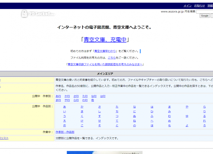This screenshot has width=213, height=154.
Task: Open authors index や行
Action: (x=67, y=100)
